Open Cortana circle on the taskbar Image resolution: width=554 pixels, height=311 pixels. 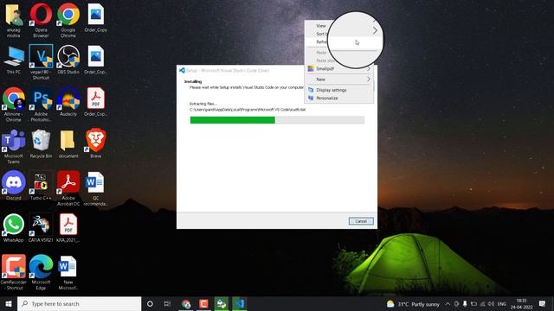tap(150, 303)
